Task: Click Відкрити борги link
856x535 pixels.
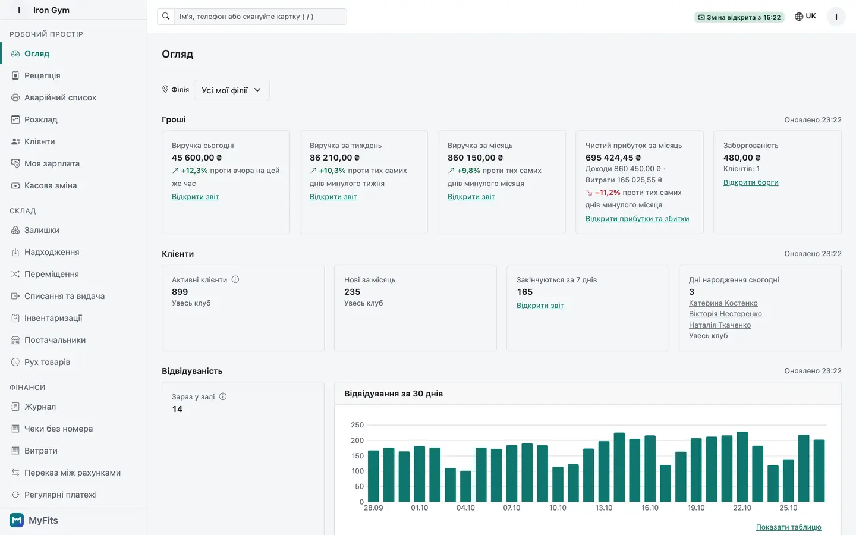Action: 751,182
